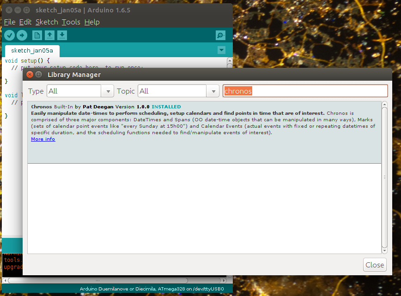Save the sketch with the down-arrow icon
Image resolution: width=401 pixels, height=296 pixels.
[x=62, y=35]
